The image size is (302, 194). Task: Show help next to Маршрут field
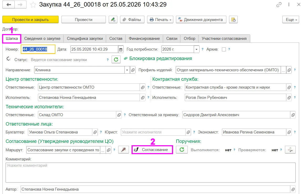114,150
